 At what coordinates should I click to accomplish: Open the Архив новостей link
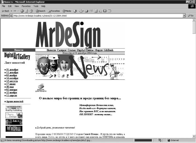click(x=15, y=101)
